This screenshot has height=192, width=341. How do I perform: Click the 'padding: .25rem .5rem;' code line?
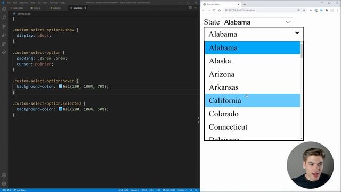click(x=42, y=58)
